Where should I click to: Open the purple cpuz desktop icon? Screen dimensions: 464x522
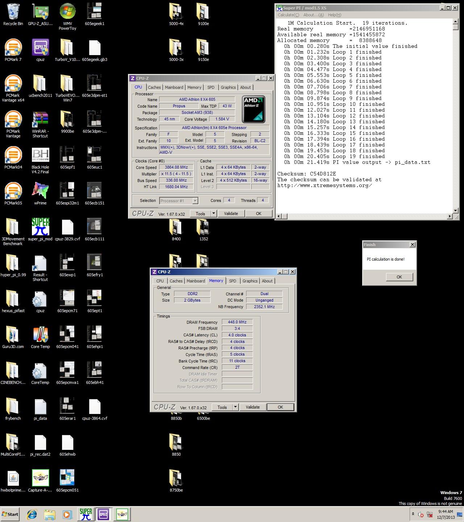coord(40,50)
